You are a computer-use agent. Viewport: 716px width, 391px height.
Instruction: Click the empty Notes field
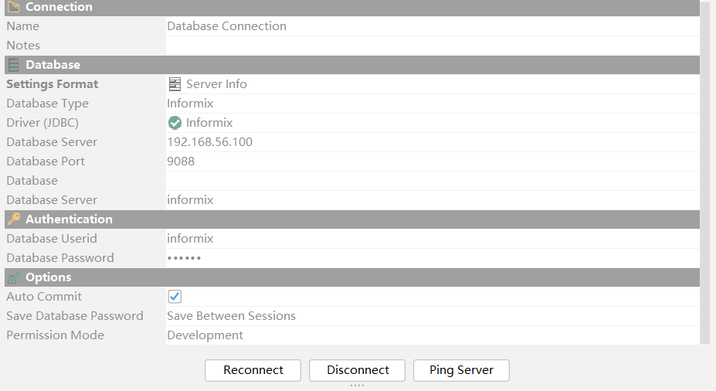click(433, 46)
